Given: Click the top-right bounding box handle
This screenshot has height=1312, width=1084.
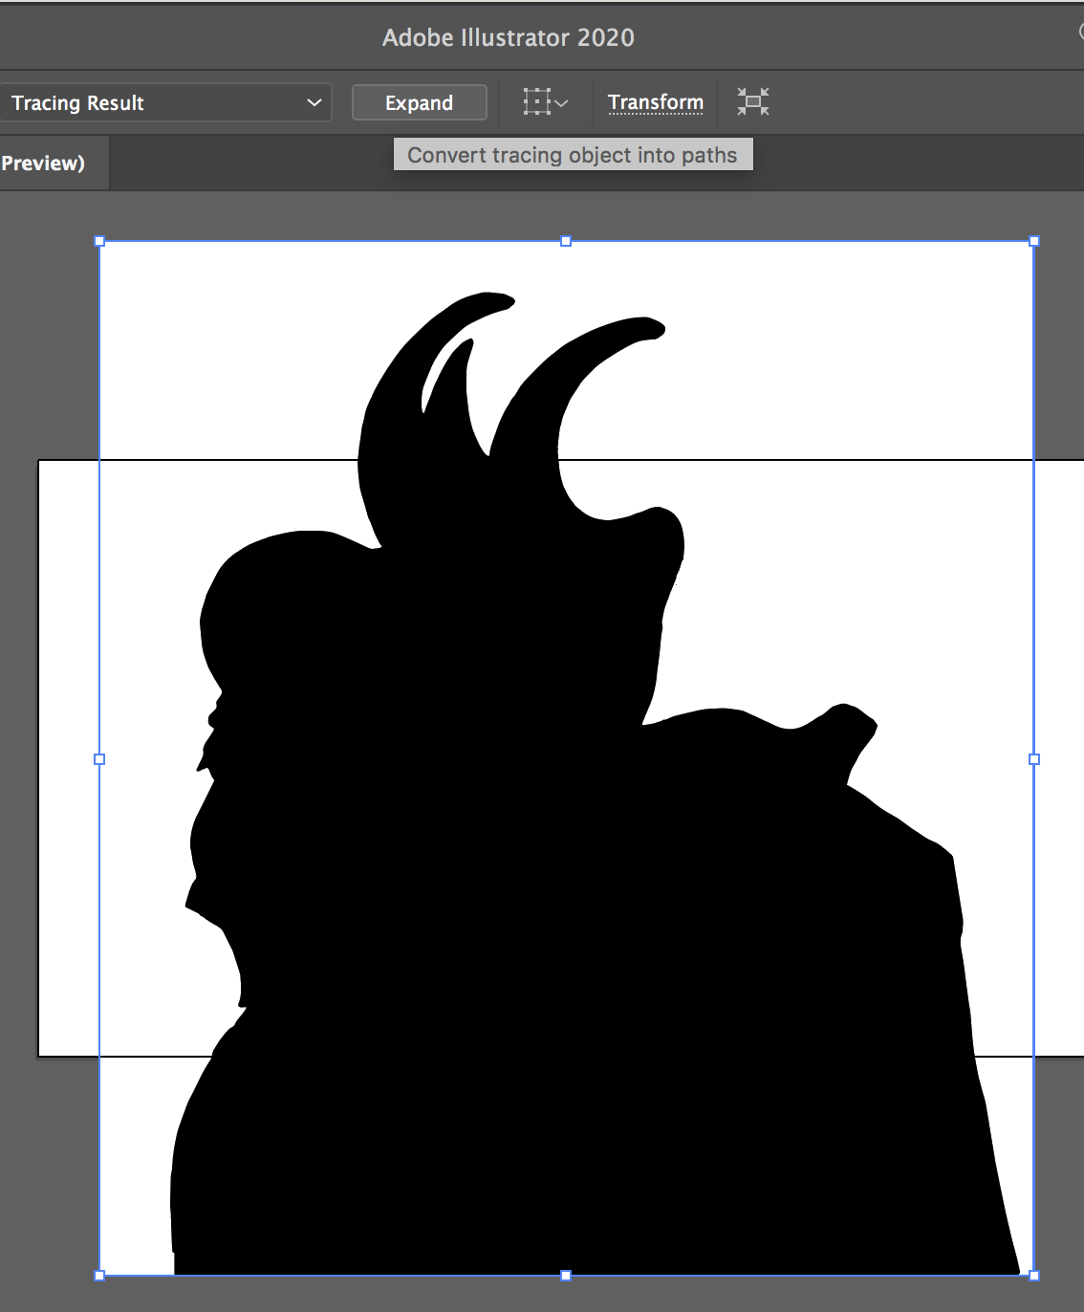Looking at the screenshot, I should tap(1033, 241).
